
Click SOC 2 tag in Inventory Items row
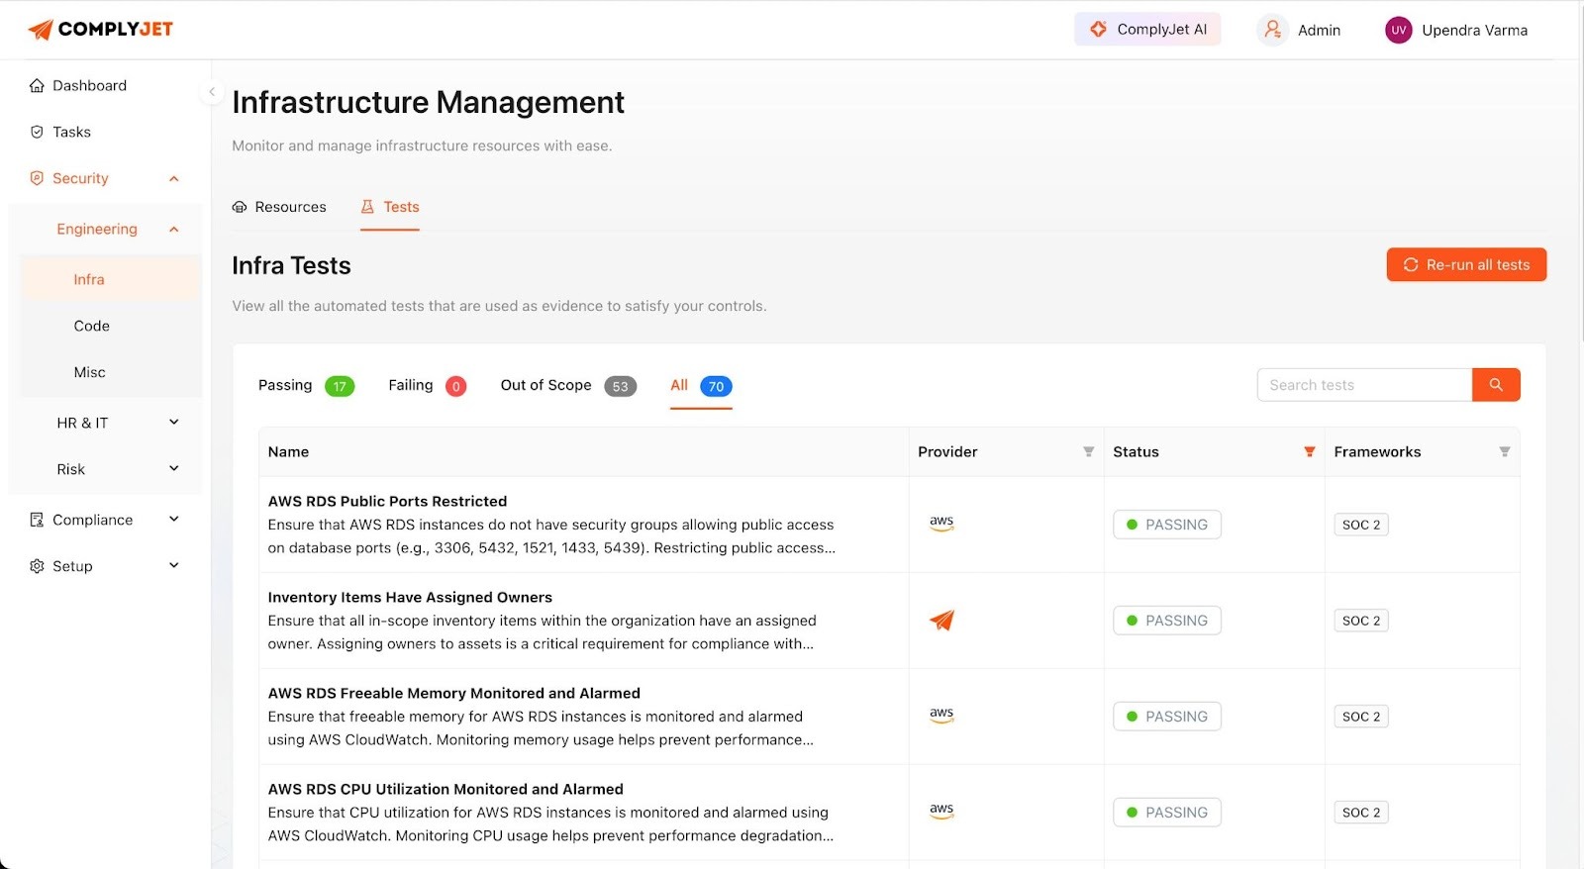click(x=1361, y=621)
